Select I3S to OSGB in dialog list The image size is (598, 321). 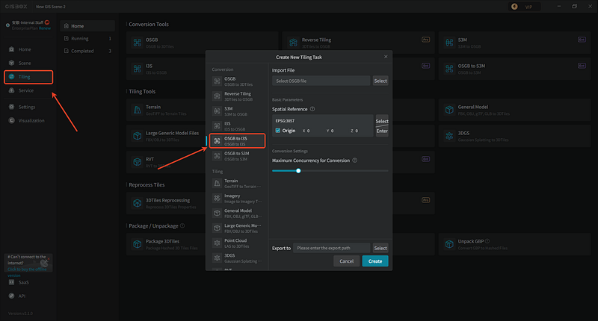[x=237, y=126]
